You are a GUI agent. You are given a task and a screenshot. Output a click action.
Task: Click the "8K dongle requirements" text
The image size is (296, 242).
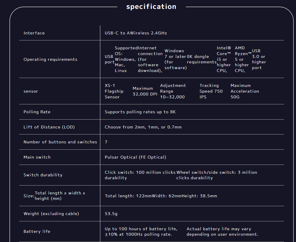(201, 59)
